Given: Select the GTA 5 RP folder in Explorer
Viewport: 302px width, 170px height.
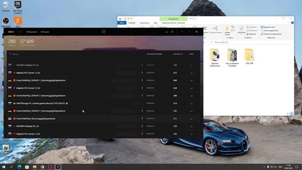Looking at the screenshot, I should click(x=250, y=56).
